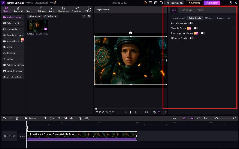
Task: Enable Recorte personalizado switch
Action: (x=203, y=33)
